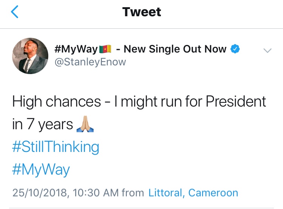283x209 pixels.
Task: Open the Littoral, Cameroon location link
Action: coord(193,193)
